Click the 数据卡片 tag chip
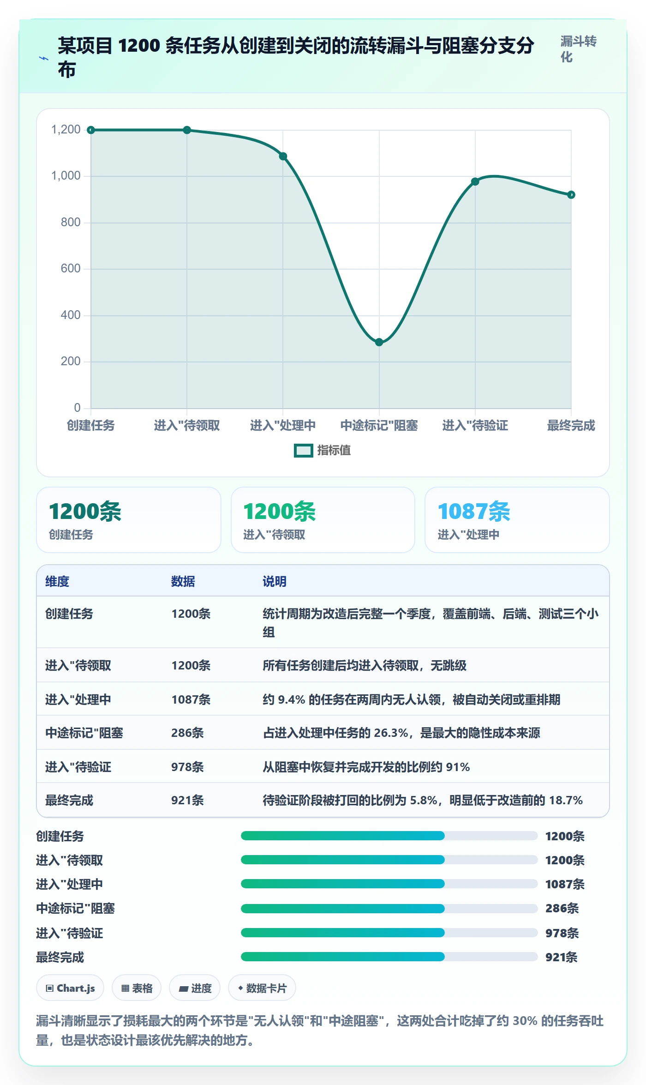Image resolution: width=646 pixels, height=1085 pixels. [x=262, y=988]
